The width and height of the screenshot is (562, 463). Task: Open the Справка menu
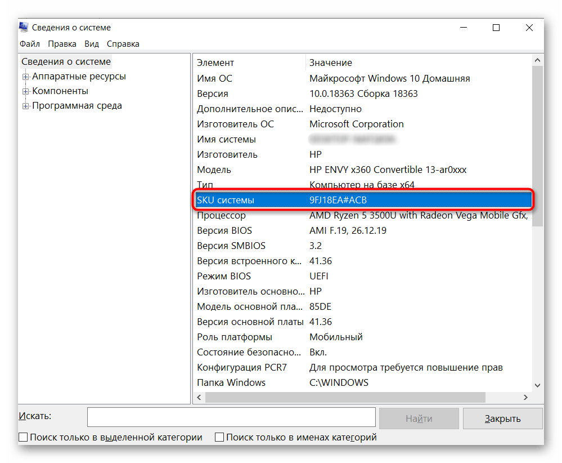tap(123, 44)
